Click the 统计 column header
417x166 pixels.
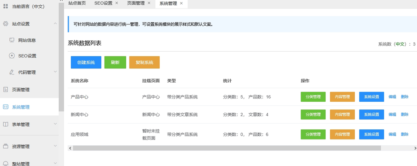(x=227, y=81)
